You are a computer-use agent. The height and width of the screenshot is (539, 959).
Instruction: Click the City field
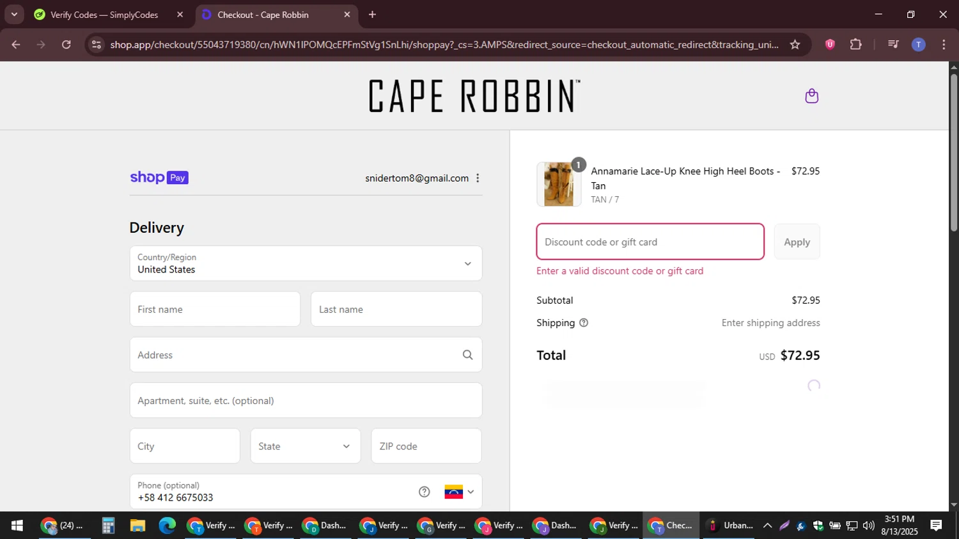(x=185, y=446)
